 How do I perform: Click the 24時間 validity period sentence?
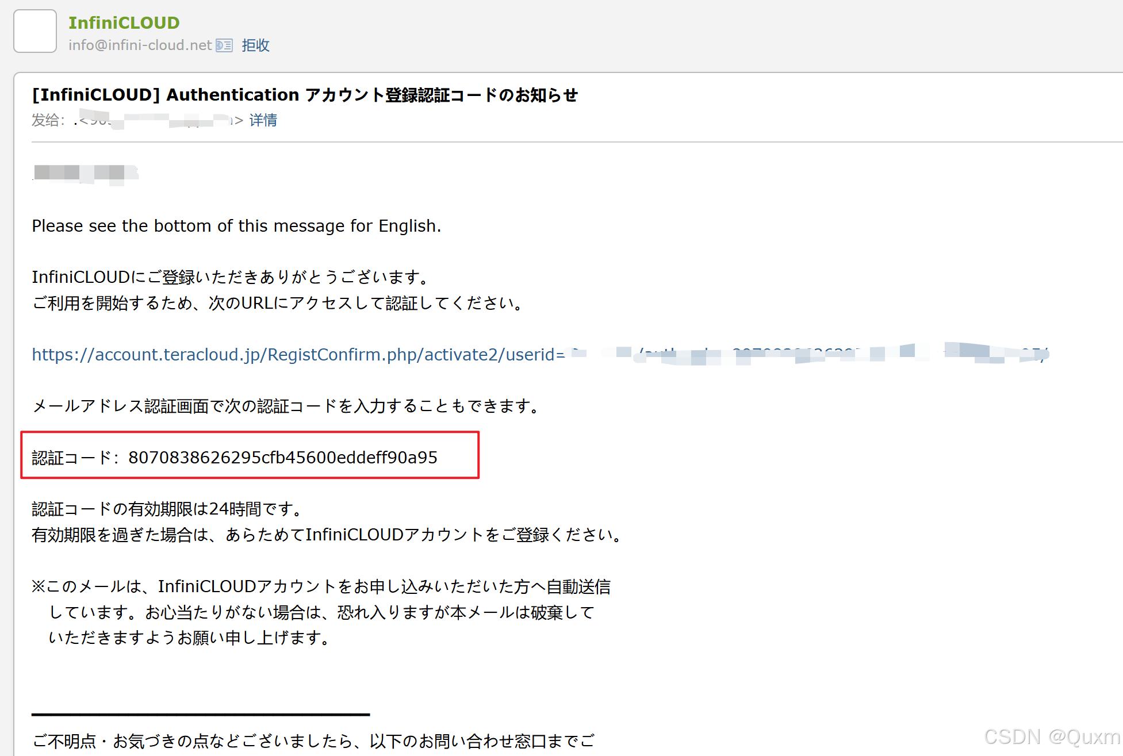(167, 509)
